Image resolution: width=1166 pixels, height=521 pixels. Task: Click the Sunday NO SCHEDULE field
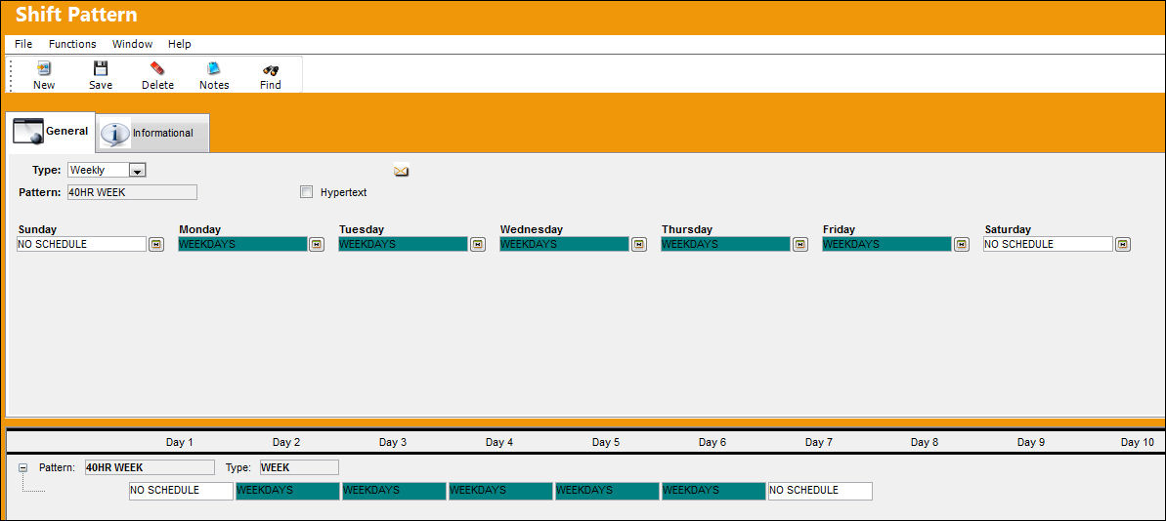[82, 244]
